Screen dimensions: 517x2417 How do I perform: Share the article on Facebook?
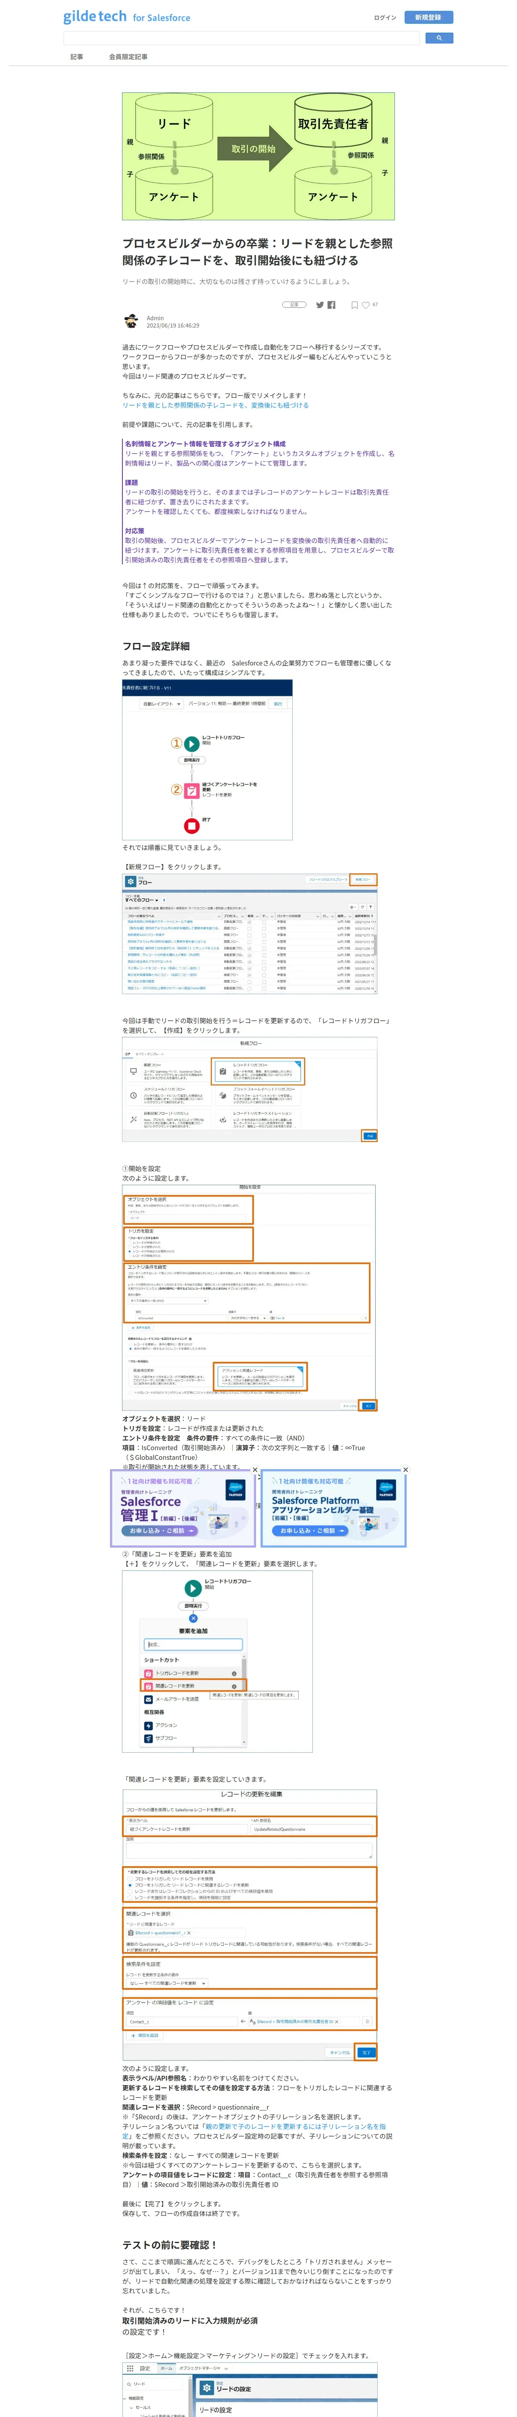click(x=331, y=305)
